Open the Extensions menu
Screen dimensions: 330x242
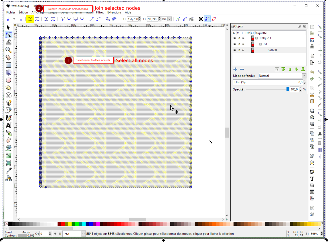[x=114, y=12]
